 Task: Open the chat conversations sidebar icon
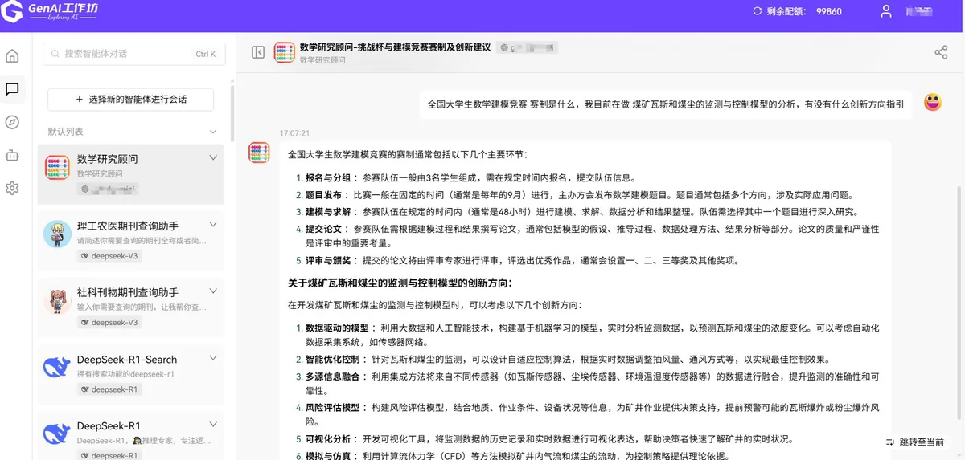(x=12, y=89)
